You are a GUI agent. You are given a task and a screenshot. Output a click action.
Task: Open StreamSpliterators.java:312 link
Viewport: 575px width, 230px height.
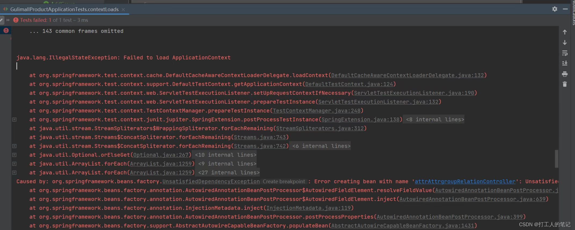coord(320,128)
